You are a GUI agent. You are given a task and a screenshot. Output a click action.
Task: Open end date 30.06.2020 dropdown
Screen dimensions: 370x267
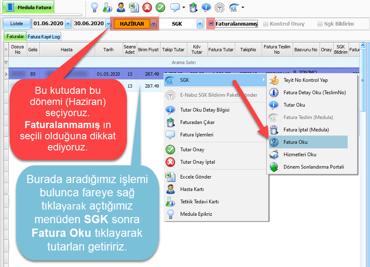click(108, 24)
